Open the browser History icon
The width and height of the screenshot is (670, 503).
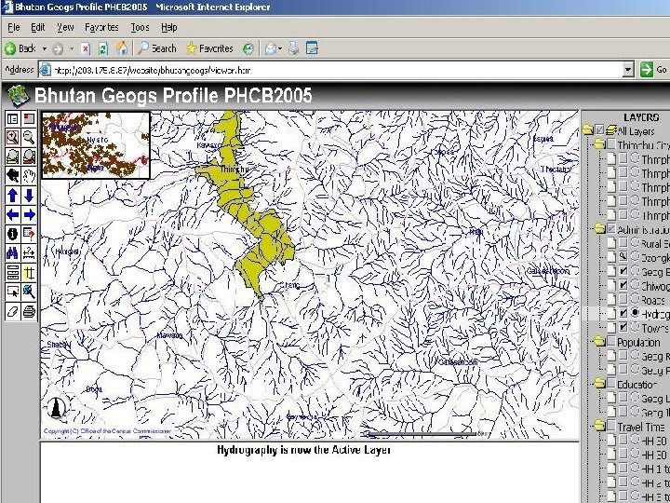pyautogui.click(x=248, y=48)
